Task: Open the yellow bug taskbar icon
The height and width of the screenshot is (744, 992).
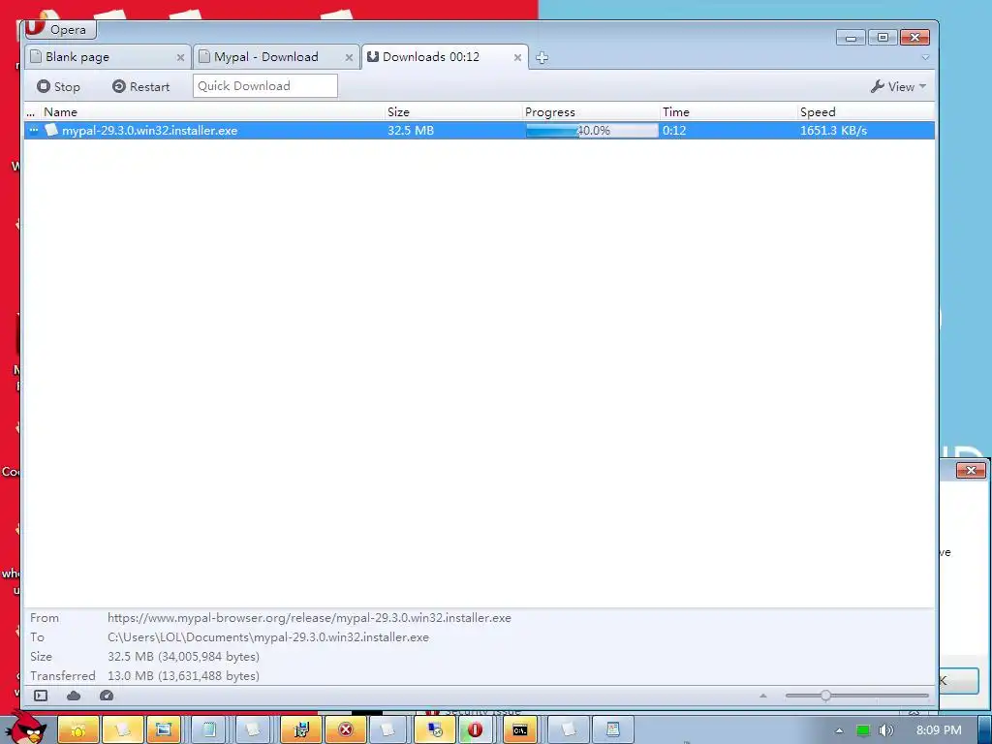Action: pyautogui.click(x=78, y=730)
